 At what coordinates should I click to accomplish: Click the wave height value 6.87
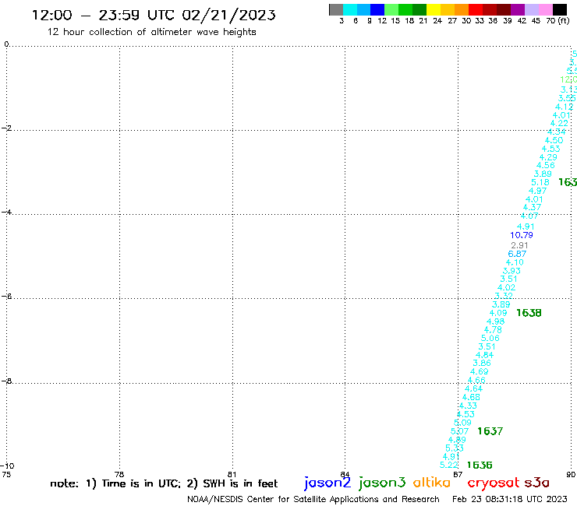(517, 254)
